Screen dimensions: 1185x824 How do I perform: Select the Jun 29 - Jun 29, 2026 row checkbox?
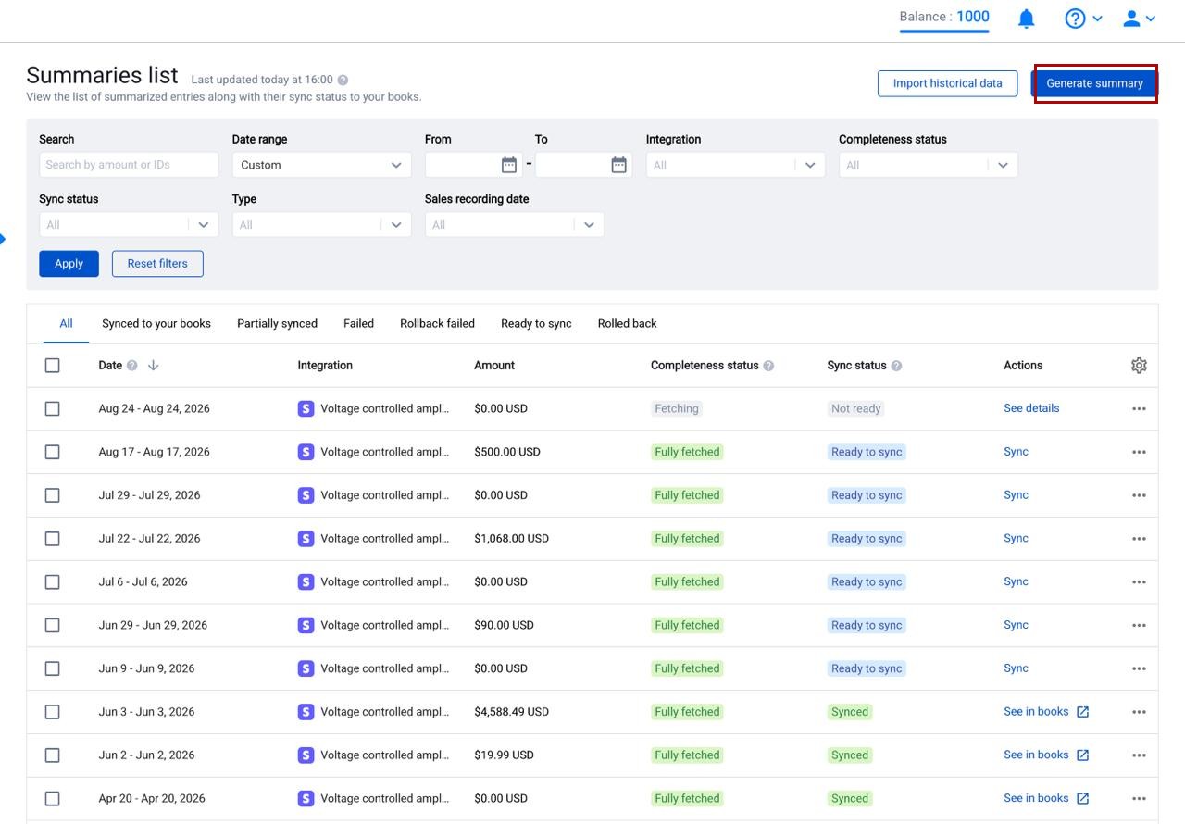pyautogui.click(x=52, y=625)
